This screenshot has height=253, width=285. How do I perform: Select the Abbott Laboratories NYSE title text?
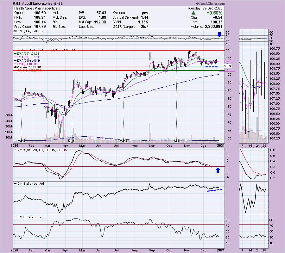42,3
